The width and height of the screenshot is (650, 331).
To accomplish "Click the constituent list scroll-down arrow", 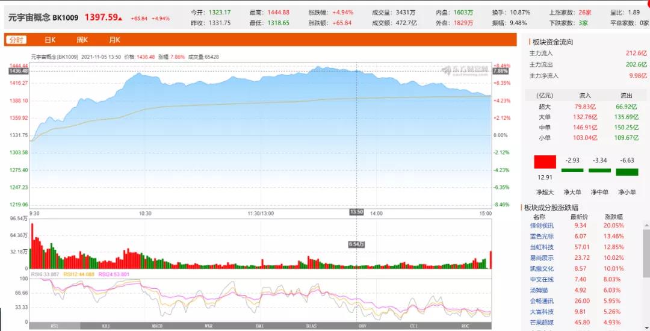I will point(646,327).
